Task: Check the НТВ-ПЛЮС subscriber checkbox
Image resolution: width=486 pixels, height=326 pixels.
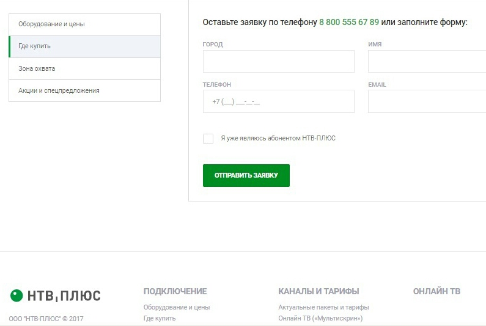Action: click(x=208, y=139)
